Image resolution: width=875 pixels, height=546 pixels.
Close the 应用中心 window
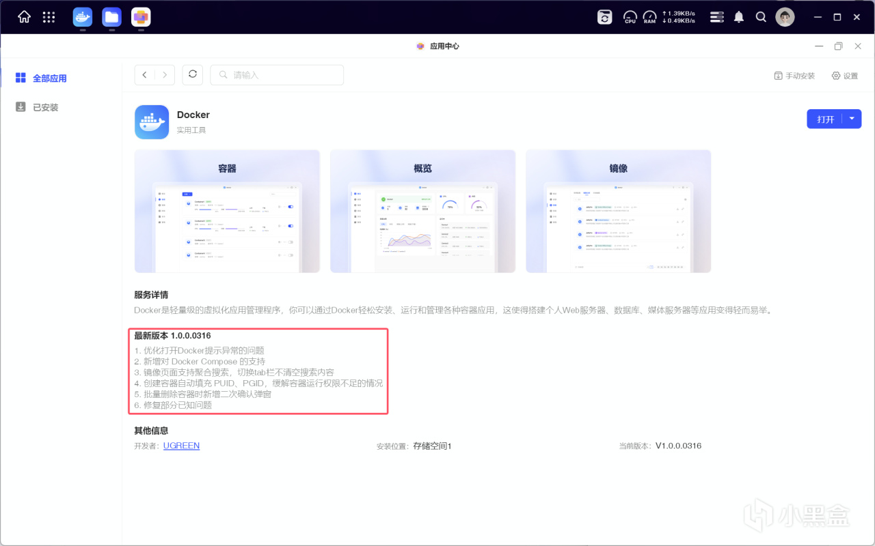[858, 46]
